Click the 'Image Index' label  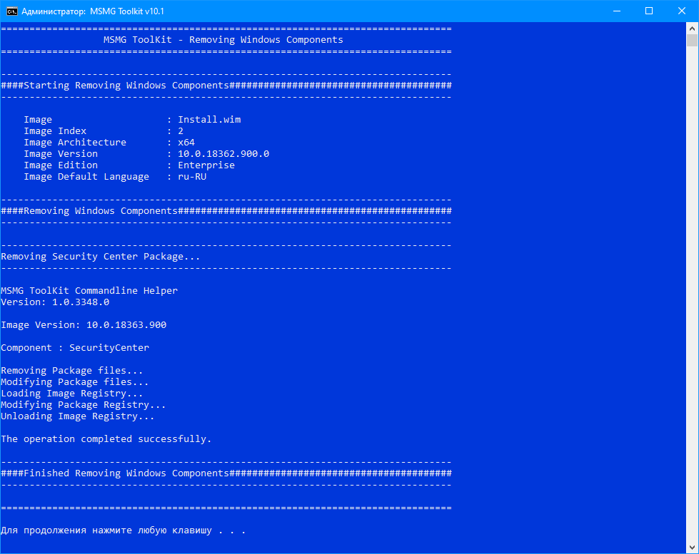55,131
